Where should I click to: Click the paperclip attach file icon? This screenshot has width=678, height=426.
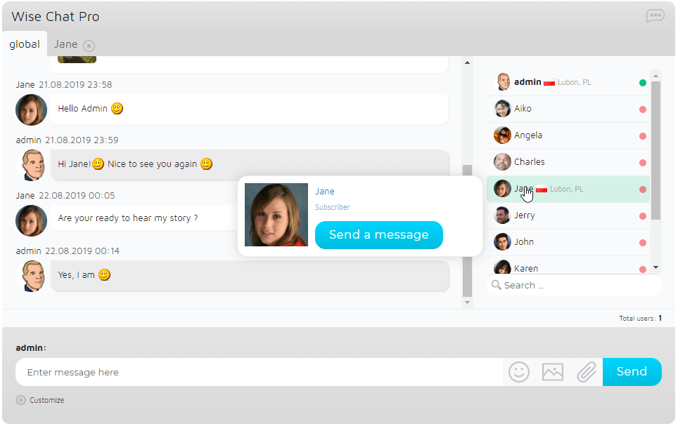click(587, 372)
